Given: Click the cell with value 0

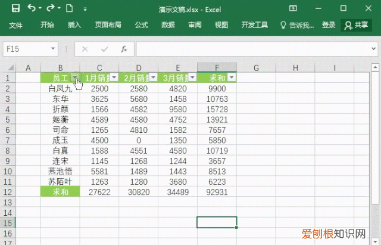Looking at the screenshot, I should [139, 140].
